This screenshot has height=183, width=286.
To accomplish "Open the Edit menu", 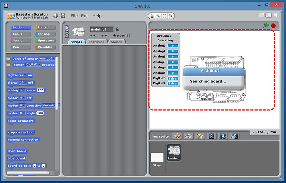I will [x=85, y=16].
